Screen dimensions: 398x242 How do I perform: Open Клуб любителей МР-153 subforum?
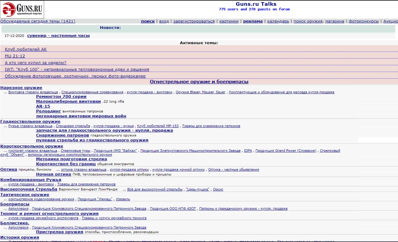(158, 126)
